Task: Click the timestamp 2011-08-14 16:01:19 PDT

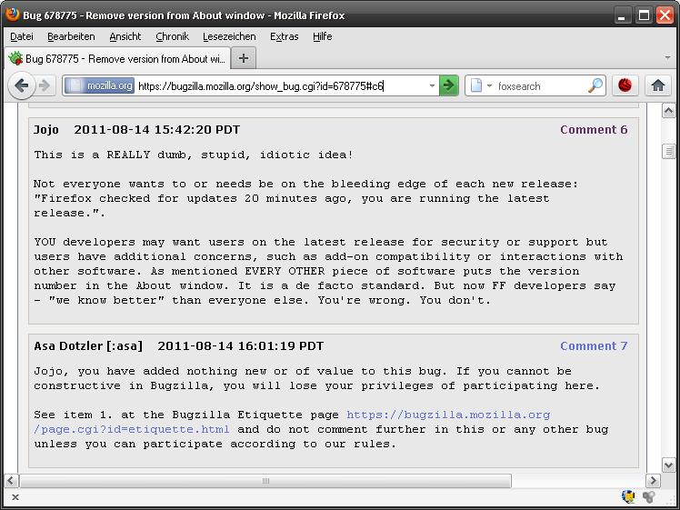Action: 240,346
